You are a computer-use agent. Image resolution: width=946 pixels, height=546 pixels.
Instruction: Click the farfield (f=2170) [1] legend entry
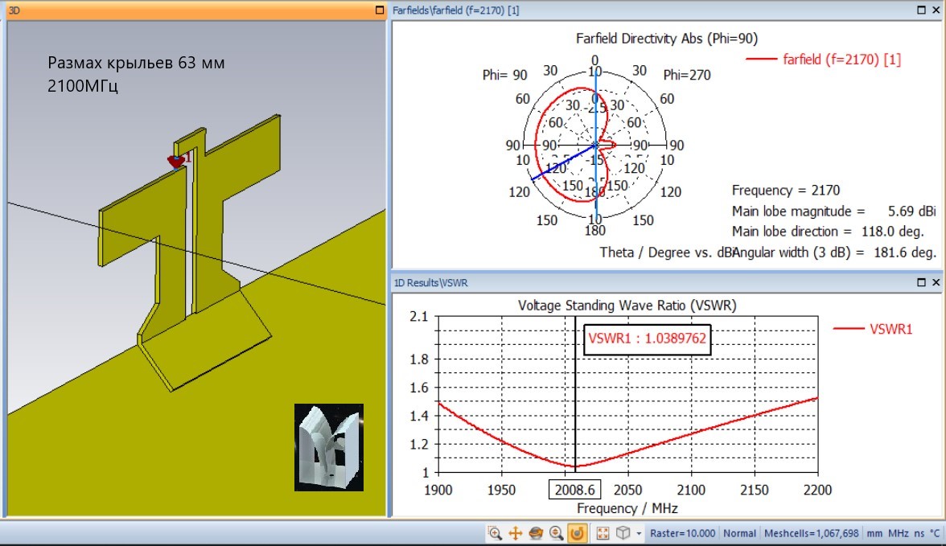pos(824,60)
